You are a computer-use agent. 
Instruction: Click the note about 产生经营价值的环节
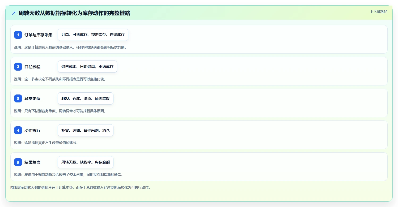(x=46, y=143)
